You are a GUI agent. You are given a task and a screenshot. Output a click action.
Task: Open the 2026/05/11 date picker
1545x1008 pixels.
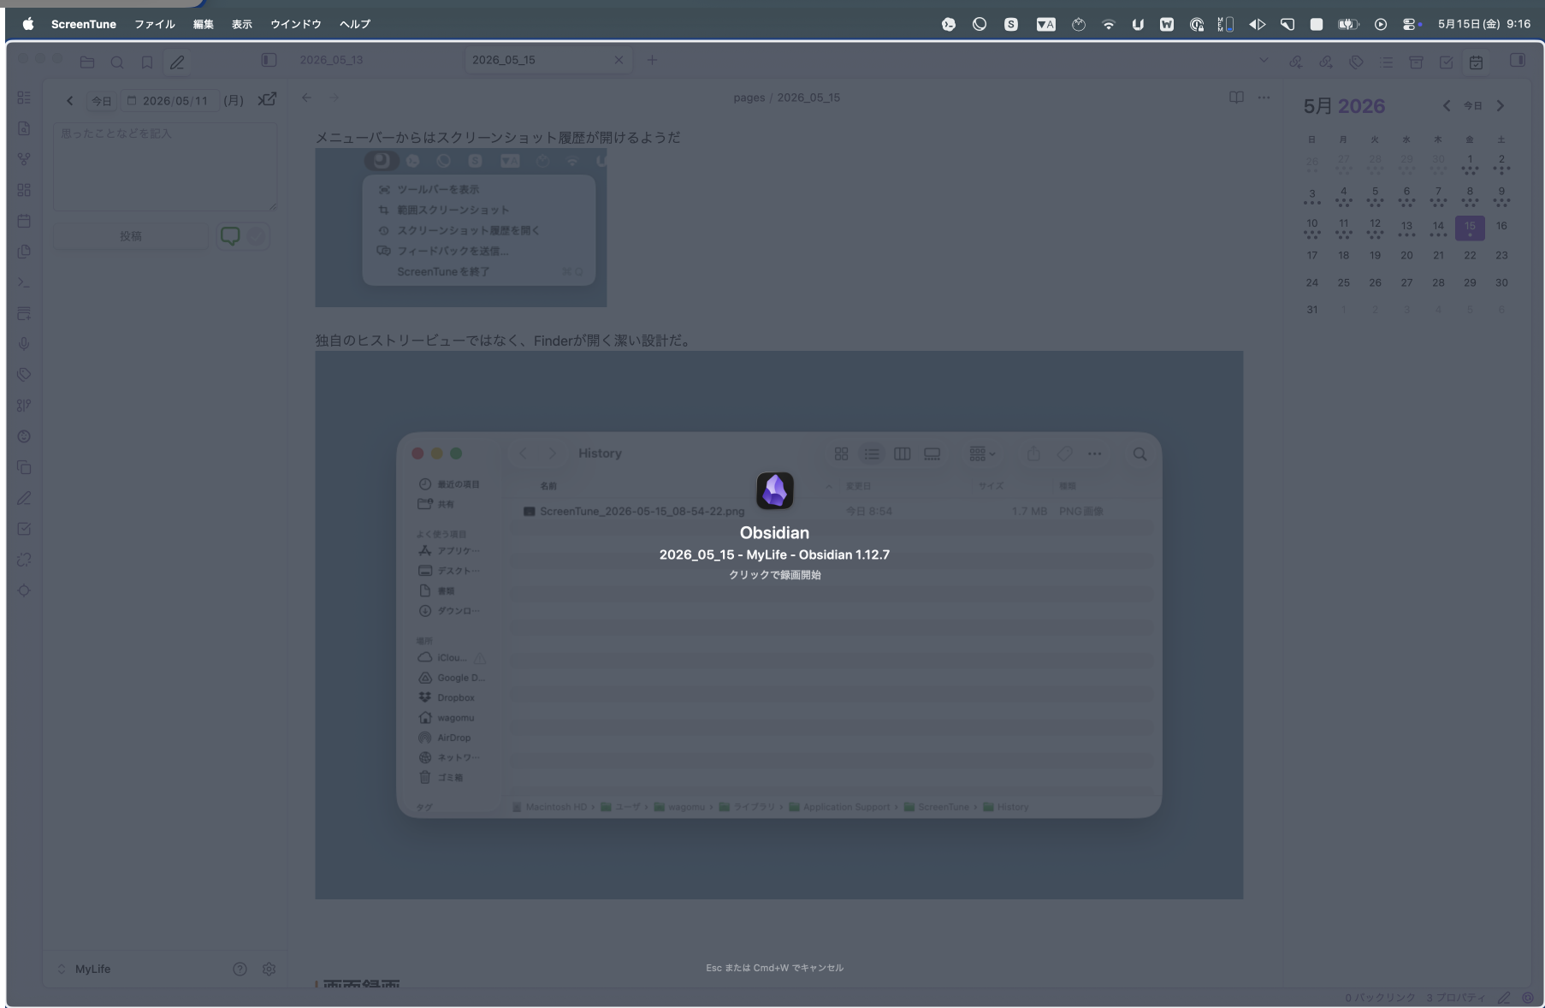pyautogui.click(x=169, y=101)
